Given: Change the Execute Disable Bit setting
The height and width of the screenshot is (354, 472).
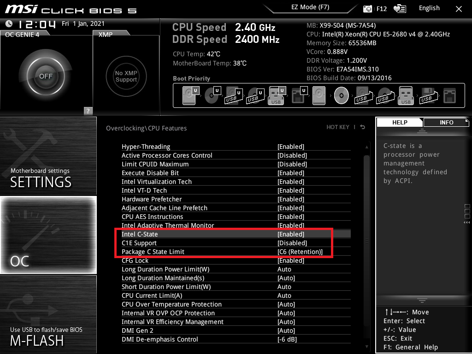Looking at the screenshot, I should [236, 173].
